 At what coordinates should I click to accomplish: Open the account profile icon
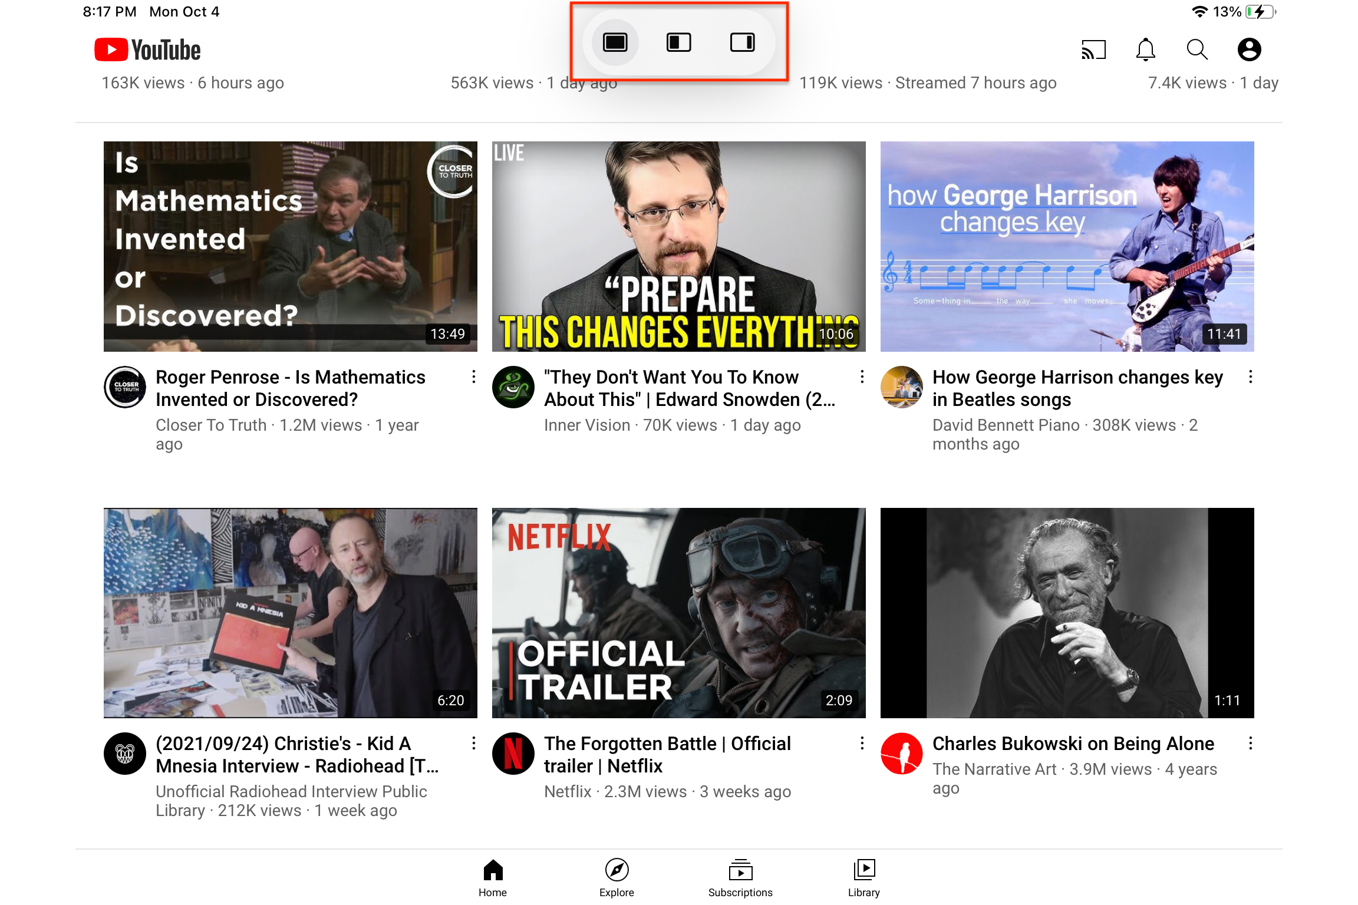point(1249,50)
